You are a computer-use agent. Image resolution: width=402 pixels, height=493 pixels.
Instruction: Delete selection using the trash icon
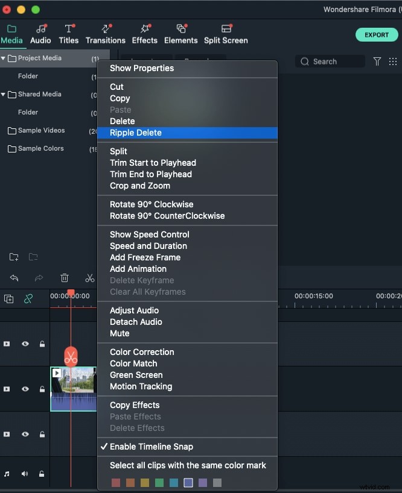tap(65, 278)
